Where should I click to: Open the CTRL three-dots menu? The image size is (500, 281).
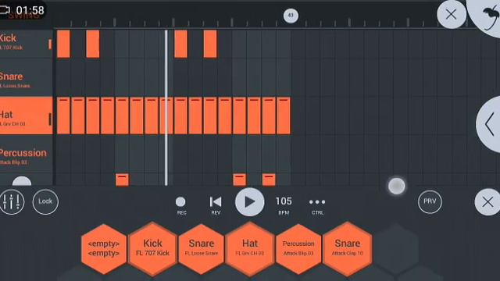[317, 205]
